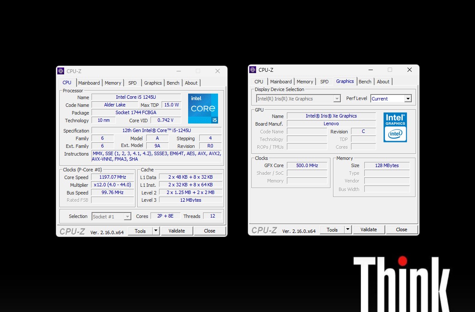Go to Bench tab in right window
This screenshot has width=475, height=312.
coord(365,82)
